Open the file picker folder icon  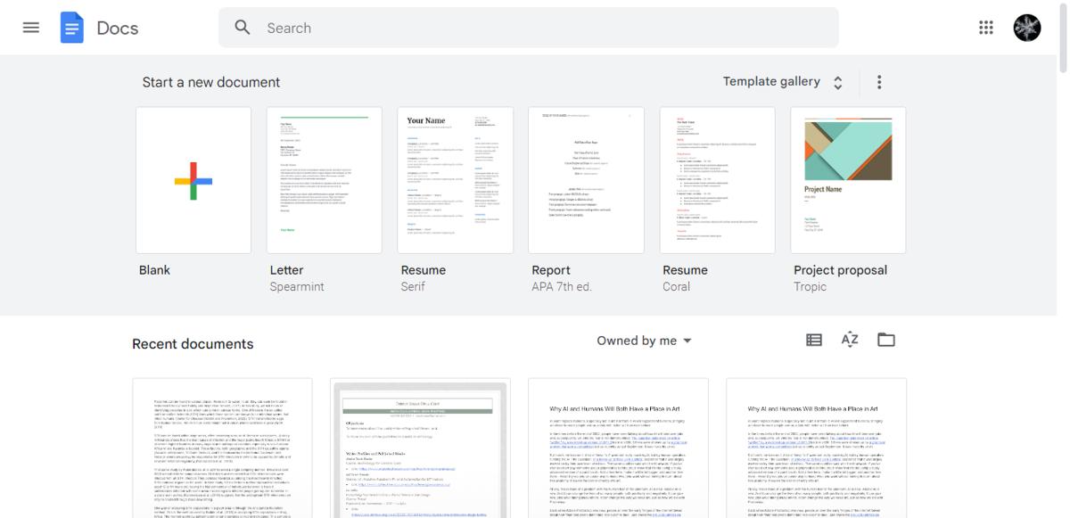point(885,340)
